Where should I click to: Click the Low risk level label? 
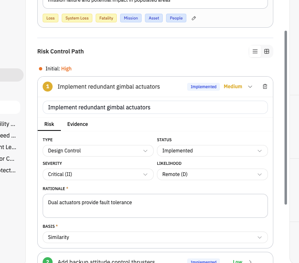tap(237, 261)
